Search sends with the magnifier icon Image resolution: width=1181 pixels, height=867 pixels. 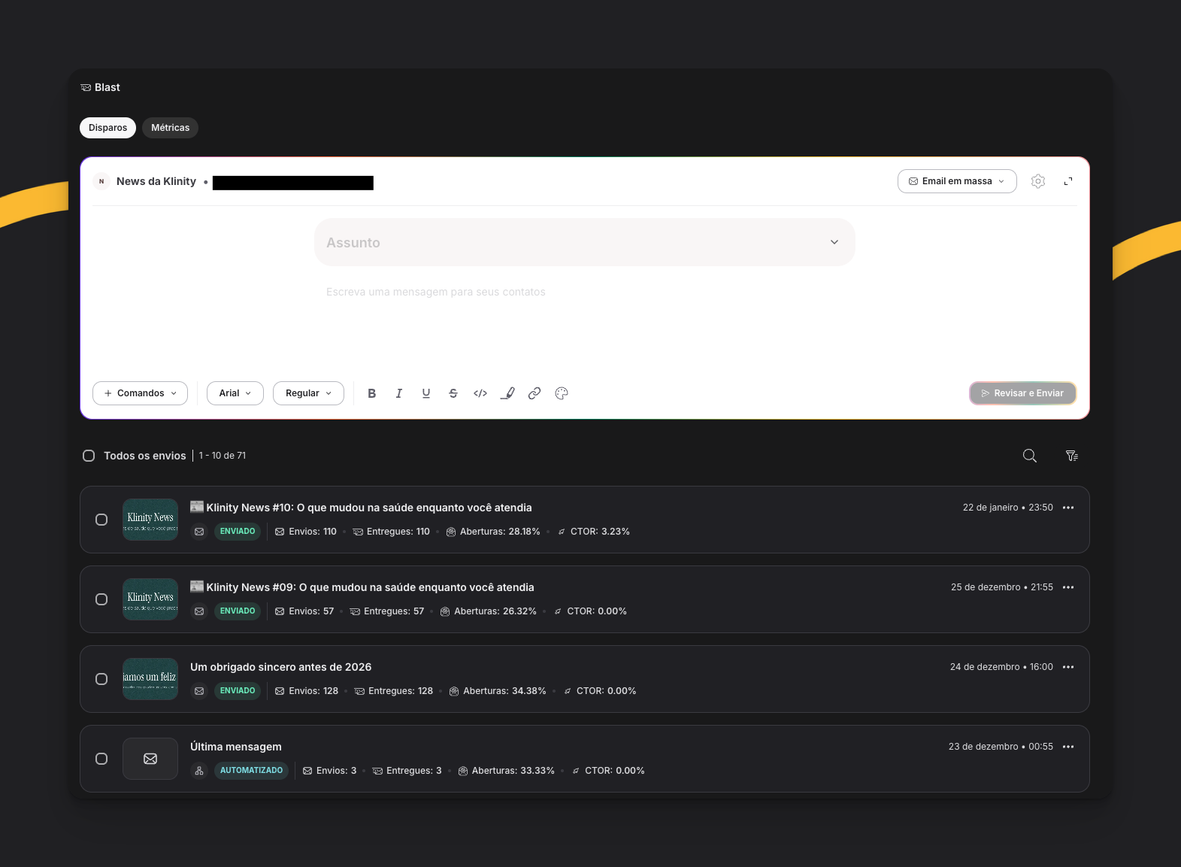coord(1030,456)
